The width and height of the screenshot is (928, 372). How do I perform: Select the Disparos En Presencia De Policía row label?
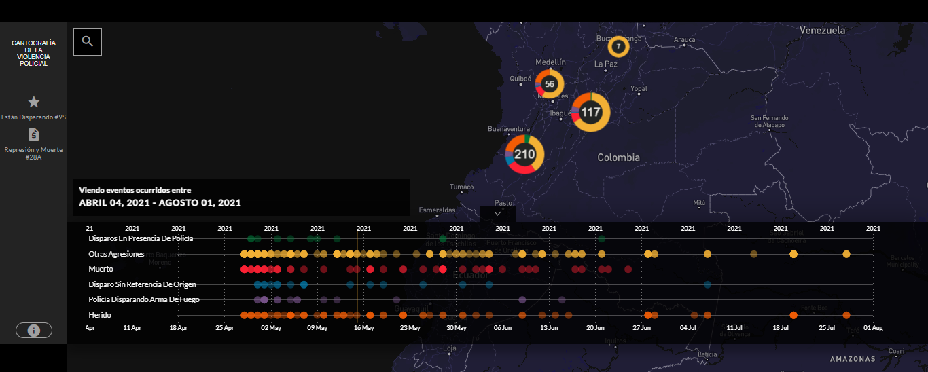click(x=141, y=238)
